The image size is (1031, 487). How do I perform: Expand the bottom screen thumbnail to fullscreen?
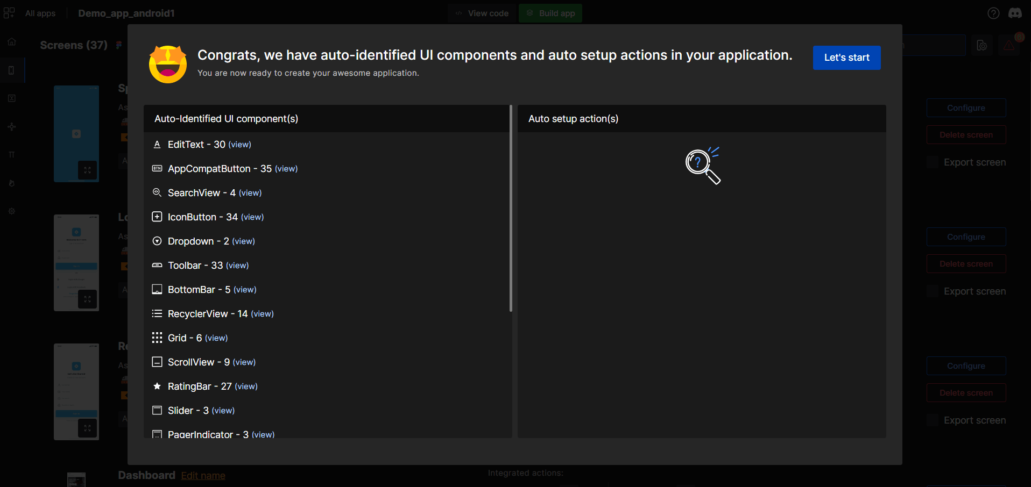(x=88, y=428)
